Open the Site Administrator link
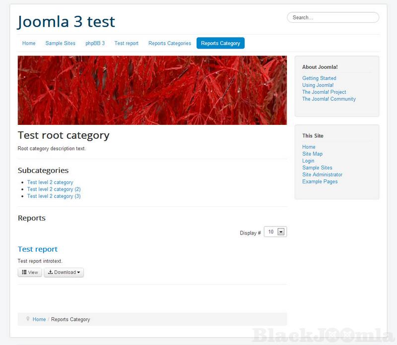This screenshot has width=397, height=345. (x=322, y=175)
